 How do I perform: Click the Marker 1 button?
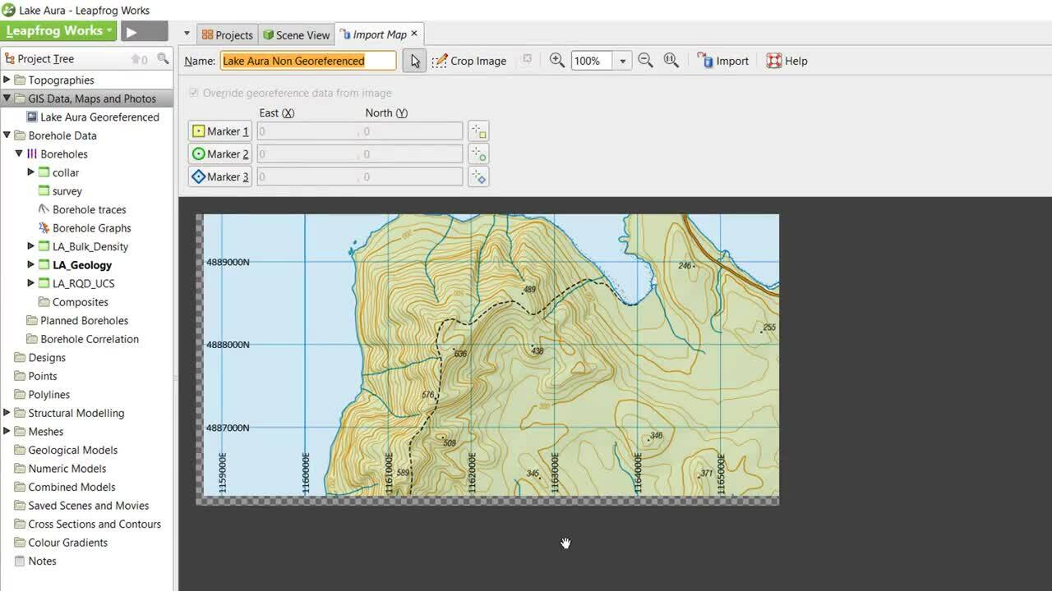click(220, 131)
